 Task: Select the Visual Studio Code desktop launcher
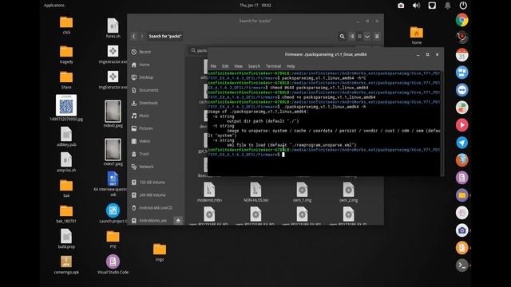pyautogui.click(x=113, y=264)
